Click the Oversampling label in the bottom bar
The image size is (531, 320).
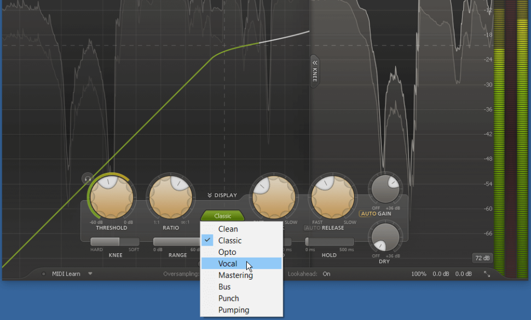coord(181,274)
